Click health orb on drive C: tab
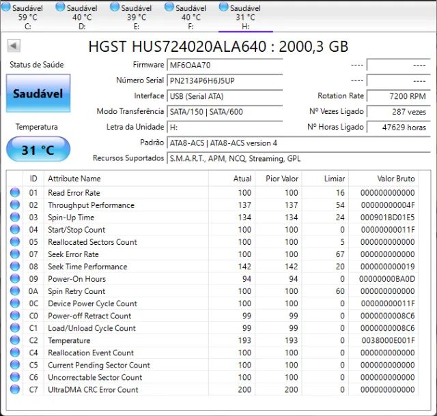 tap(6, 7)
